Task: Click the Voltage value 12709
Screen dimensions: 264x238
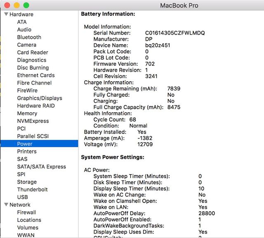Action: [145, 144]
